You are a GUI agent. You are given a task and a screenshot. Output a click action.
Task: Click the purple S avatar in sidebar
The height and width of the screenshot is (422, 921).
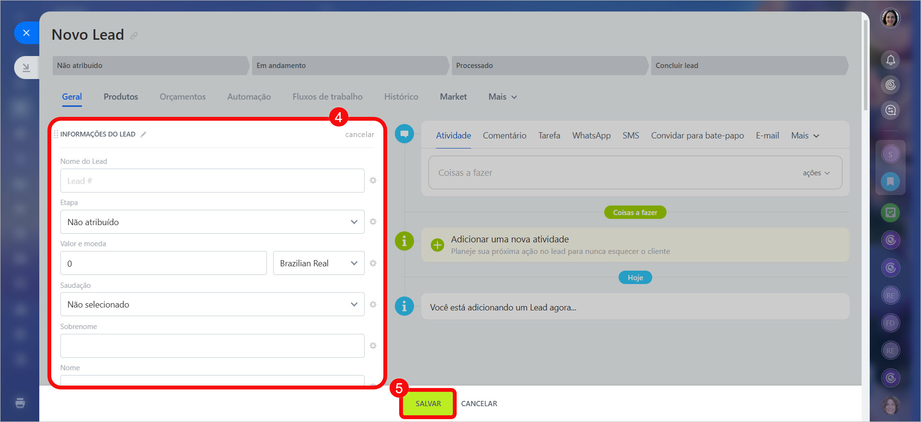890,154
